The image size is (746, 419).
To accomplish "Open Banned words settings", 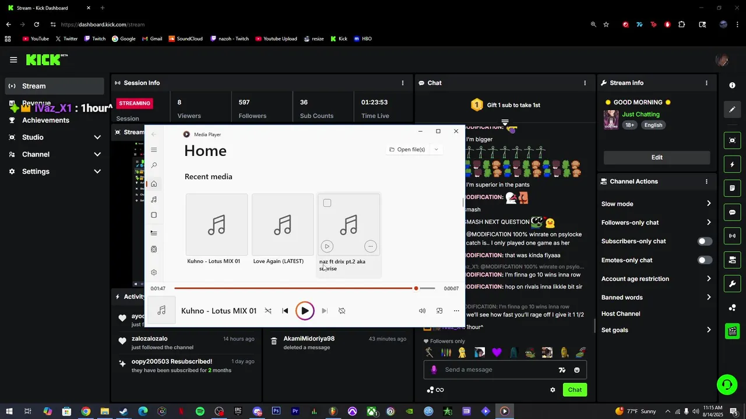I will [657, 297].
